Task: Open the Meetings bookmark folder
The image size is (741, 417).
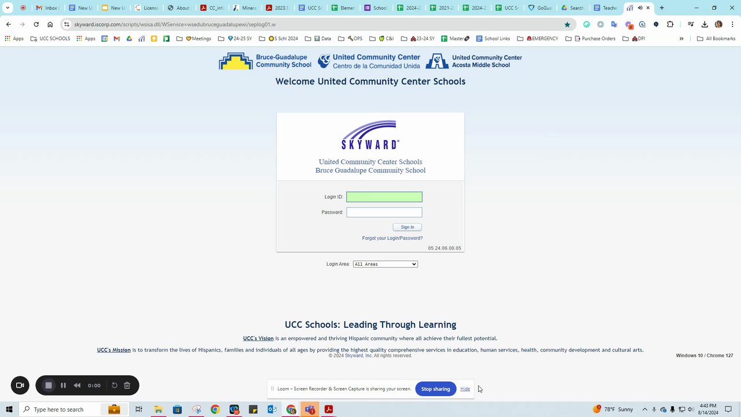Action: pos(194,39)
